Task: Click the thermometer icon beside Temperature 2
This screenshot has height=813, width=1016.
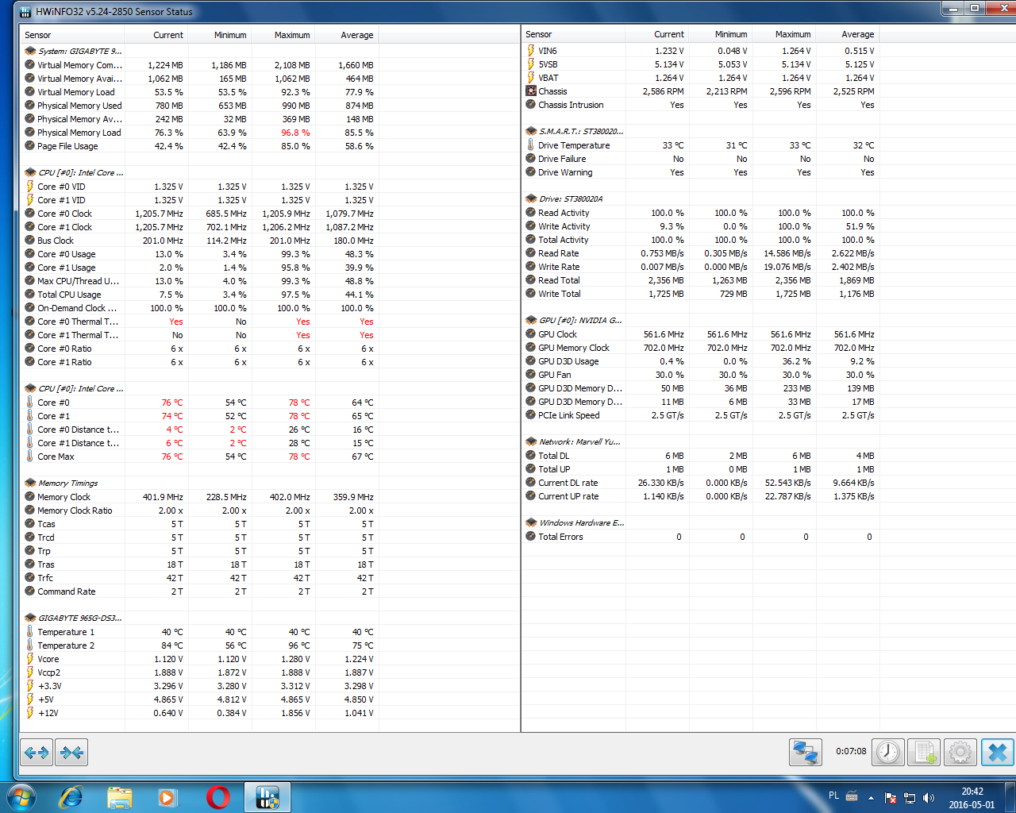Action: 29,645
